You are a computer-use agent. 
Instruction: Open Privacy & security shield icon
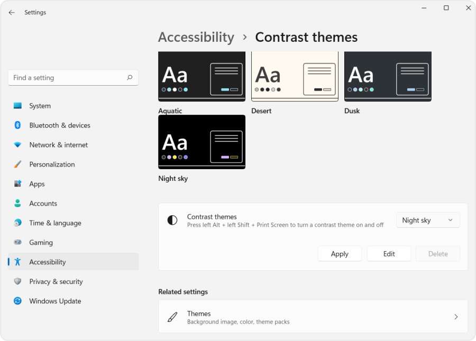click(x=17, y=281)
